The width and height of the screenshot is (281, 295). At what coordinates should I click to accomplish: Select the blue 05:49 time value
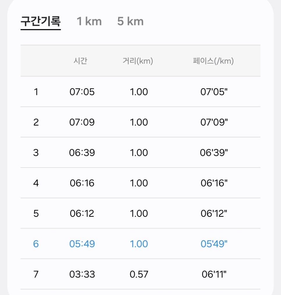click(x=82, y=244)
